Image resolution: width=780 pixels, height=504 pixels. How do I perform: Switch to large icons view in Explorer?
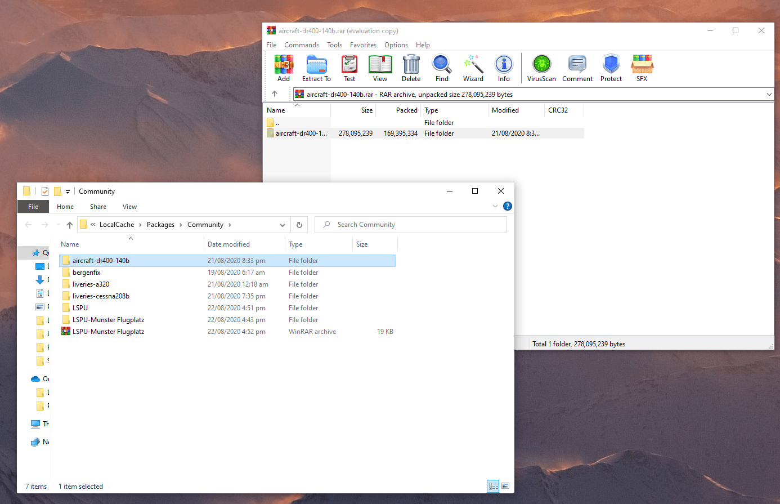pyautogui.click(x=505, y=486)
